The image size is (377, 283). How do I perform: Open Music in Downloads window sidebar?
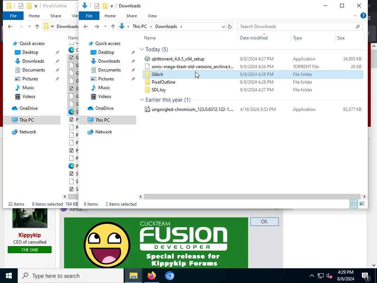[x=104, y=88]
